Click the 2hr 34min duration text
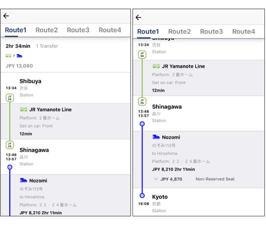The image size is (266, 225). point(18,46)
